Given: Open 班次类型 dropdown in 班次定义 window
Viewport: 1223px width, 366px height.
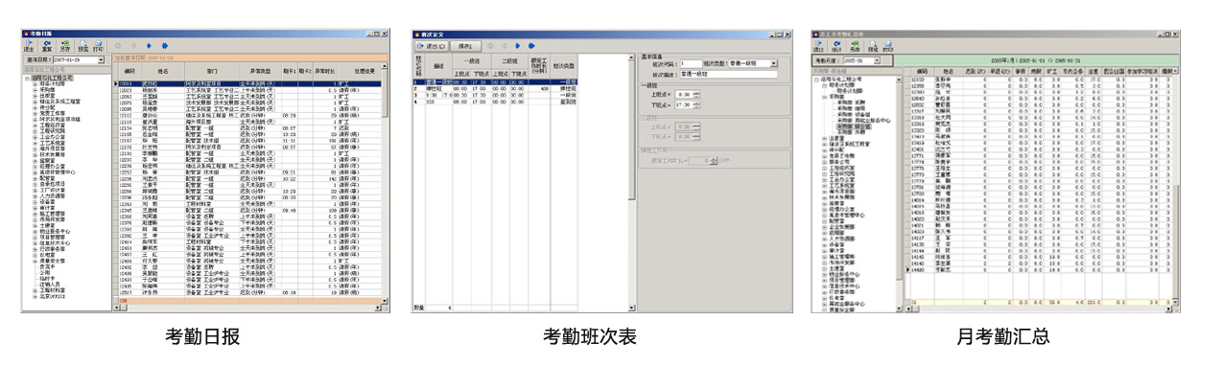Looking at the screenshot, I should (x=773, y=63).
